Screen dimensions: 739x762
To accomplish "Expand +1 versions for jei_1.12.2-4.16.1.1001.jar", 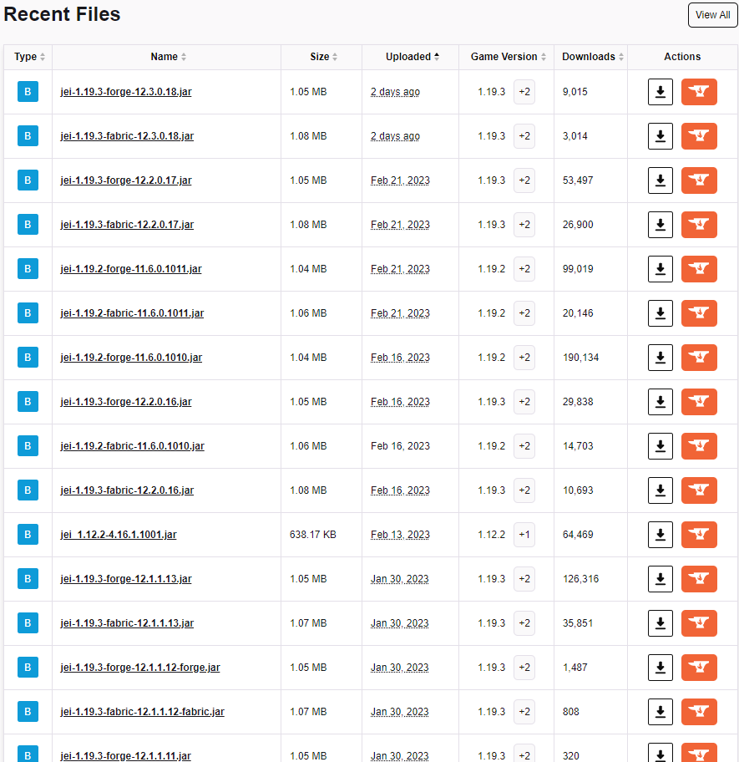I will [524, 535].
